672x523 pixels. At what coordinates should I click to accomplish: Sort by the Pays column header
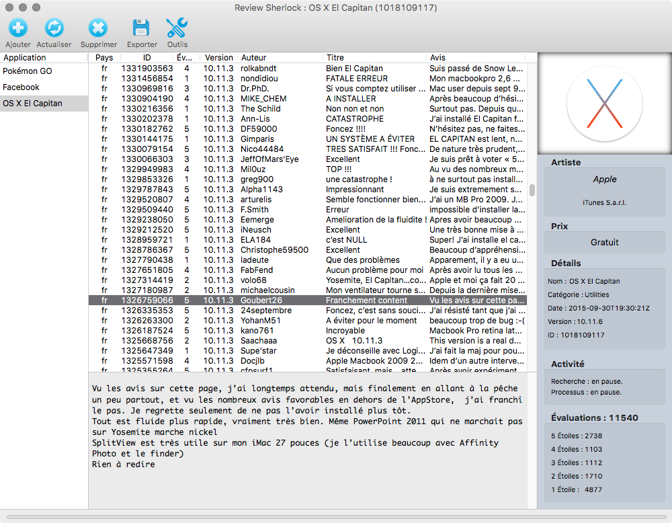[x=104, y=57]
